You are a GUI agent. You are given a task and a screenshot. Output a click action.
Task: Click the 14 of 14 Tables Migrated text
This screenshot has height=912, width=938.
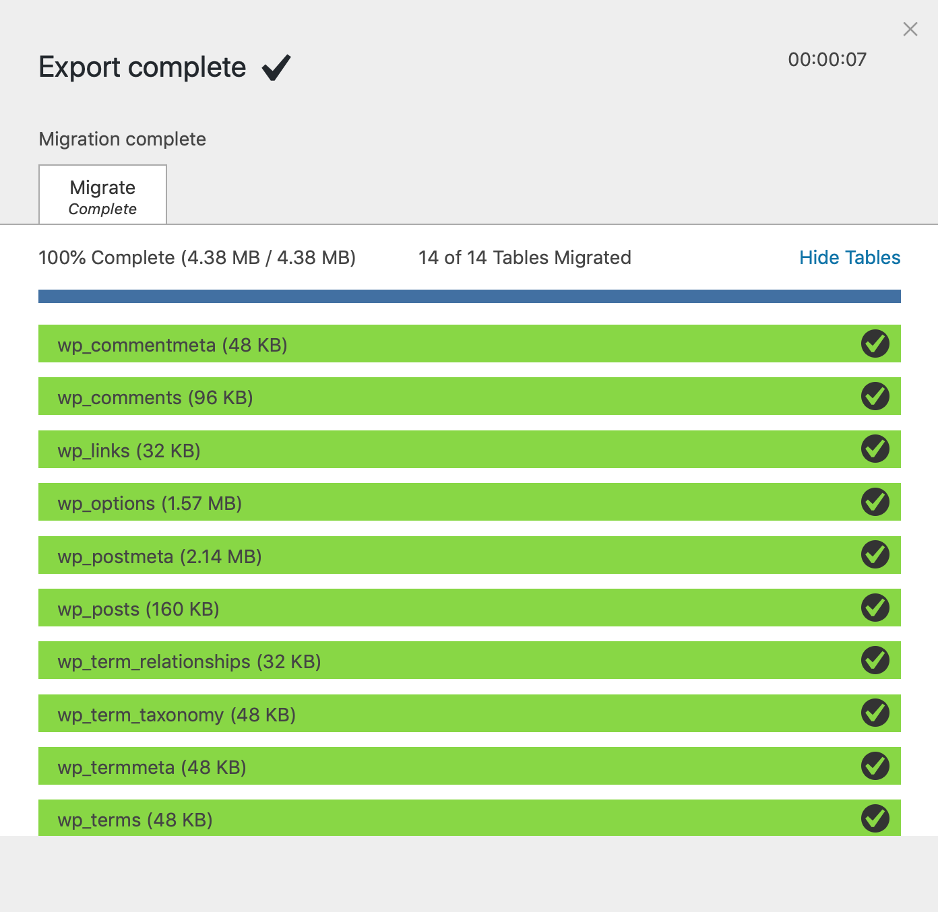(524, 257)
